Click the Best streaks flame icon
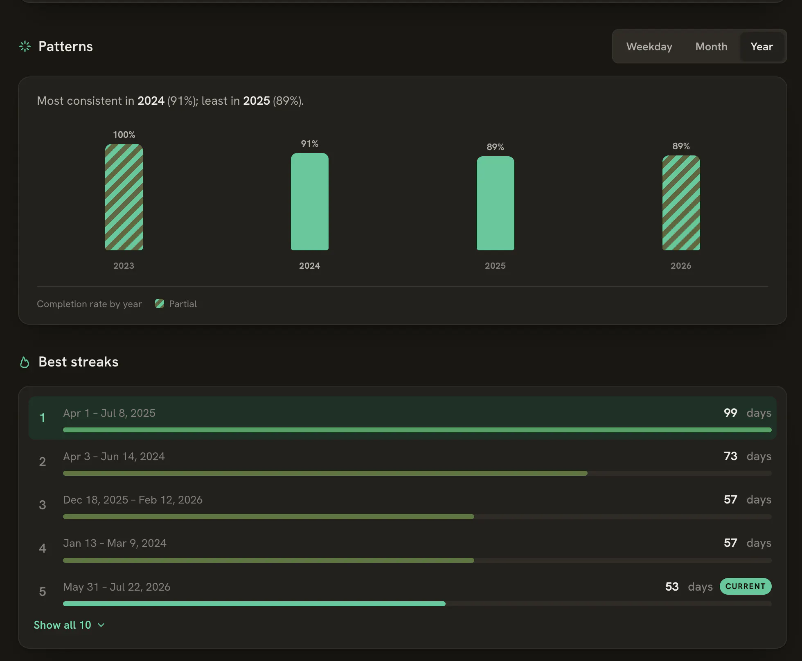 (x=25, y=362)
